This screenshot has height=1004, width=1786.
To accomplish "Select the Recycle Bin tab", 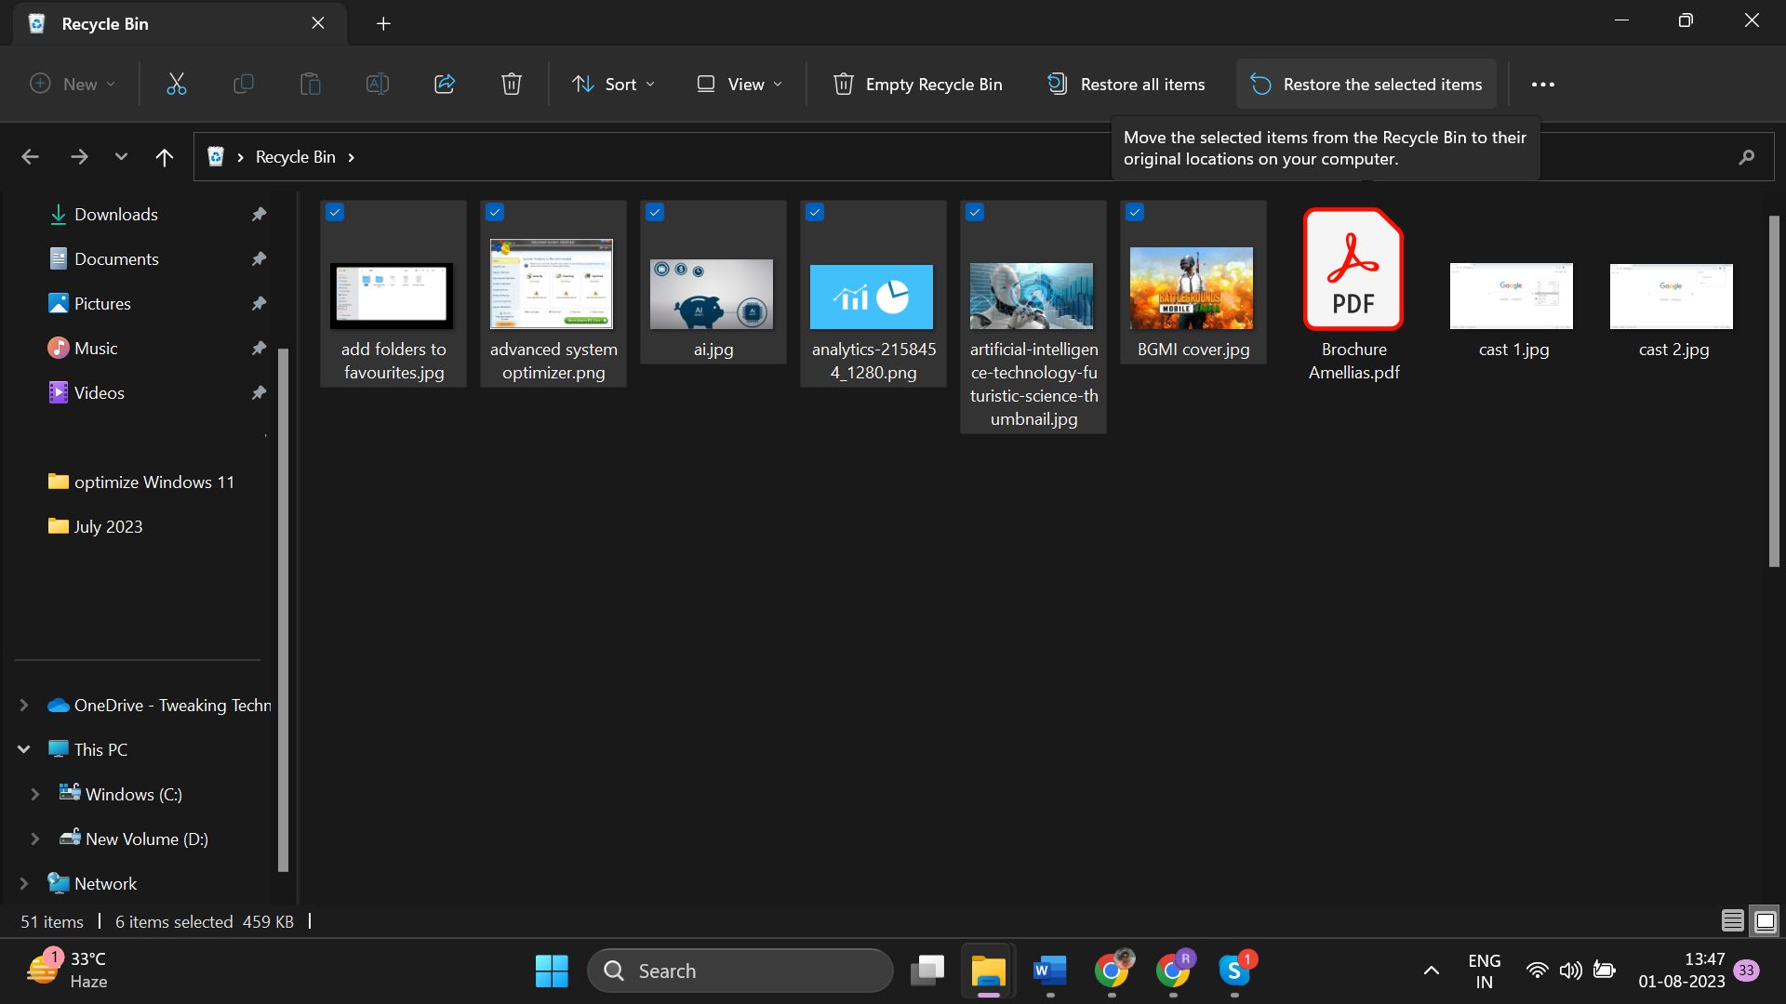I will 105,24.
